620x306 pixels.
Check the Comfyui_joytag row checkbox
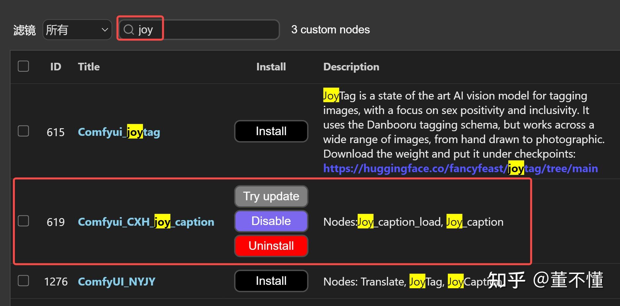(x=23, y=131)
